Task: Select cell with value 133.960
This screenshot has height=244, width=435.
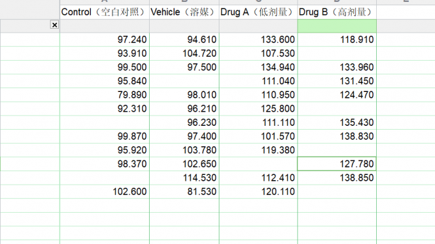Action: pos(337,67)
